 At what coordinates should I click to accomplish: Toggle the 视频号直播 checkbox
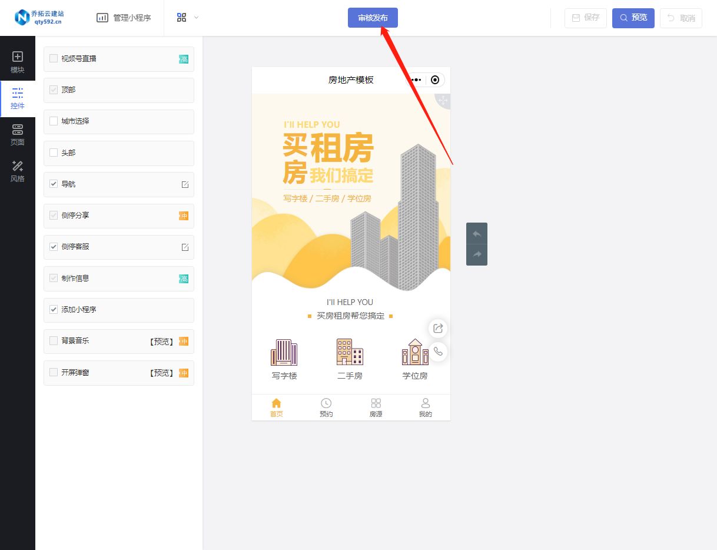point(54,58)
